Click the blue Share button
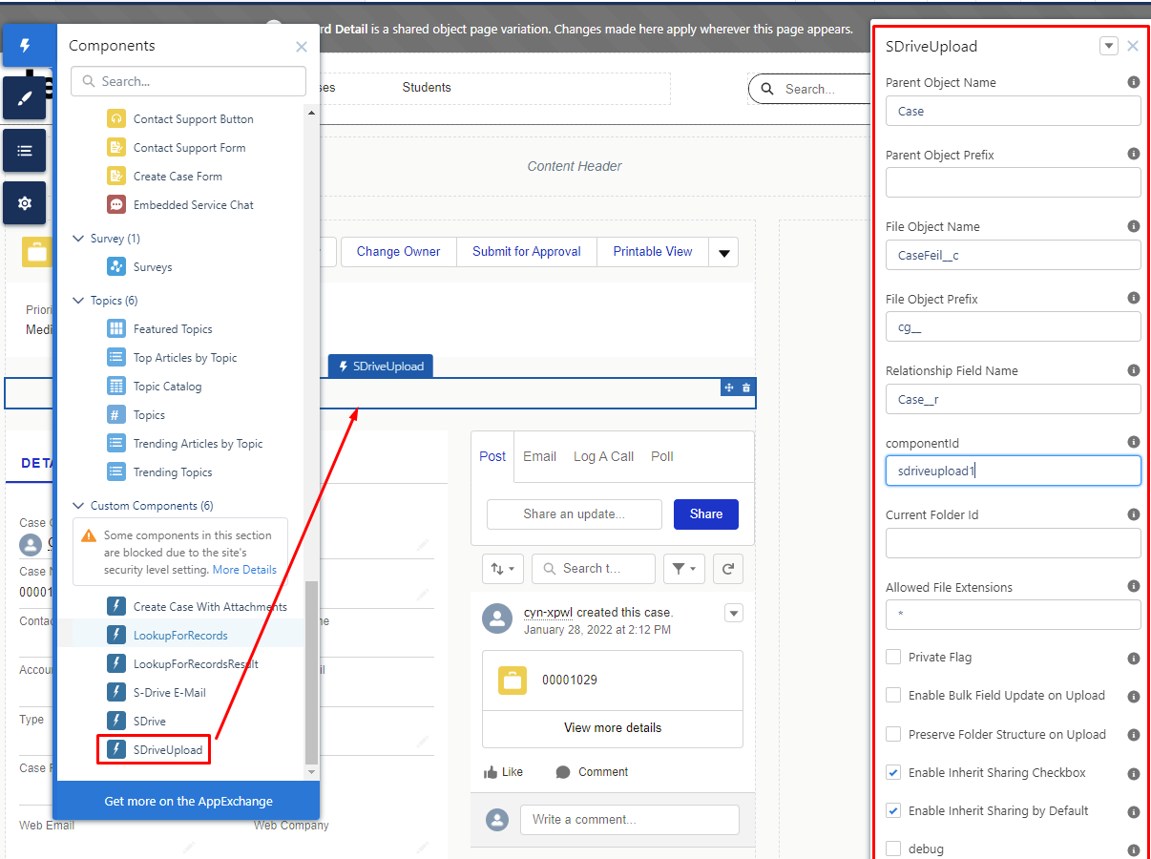 pyautogui.click(x=705, y=513)
